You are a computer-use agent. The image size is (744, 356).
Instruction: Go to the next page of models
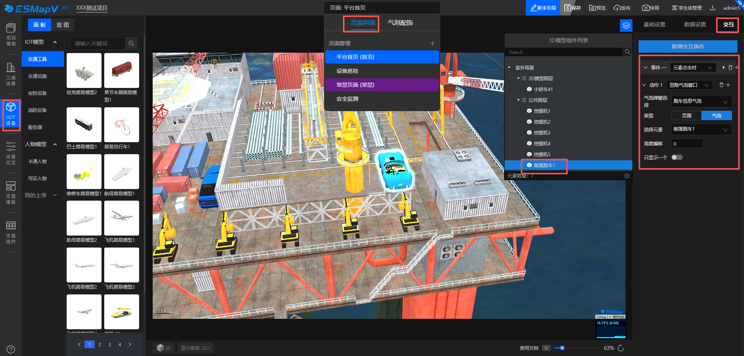click(x=130, y=344)
